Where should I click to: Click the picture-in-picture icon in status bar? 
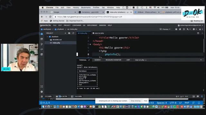pyautogui.click(x=193, y=96)
